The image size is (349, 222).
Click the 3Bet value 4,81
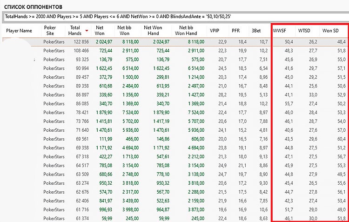click(x=263, y=130)
